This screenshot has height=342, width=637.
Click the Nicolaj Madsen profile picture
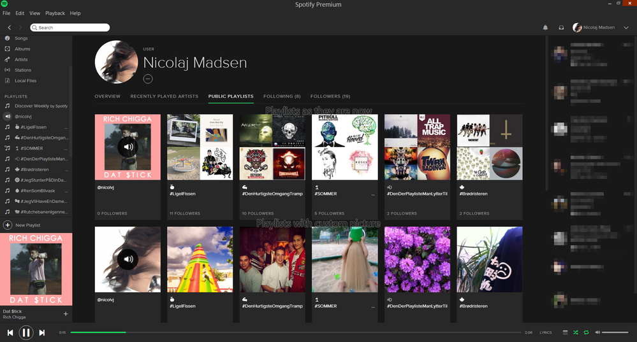[116, 62]
